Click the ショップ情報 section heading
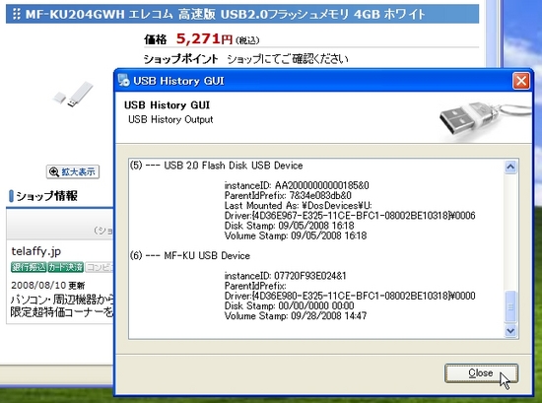This screenshot has width=542, height=403. click(46, 196)
